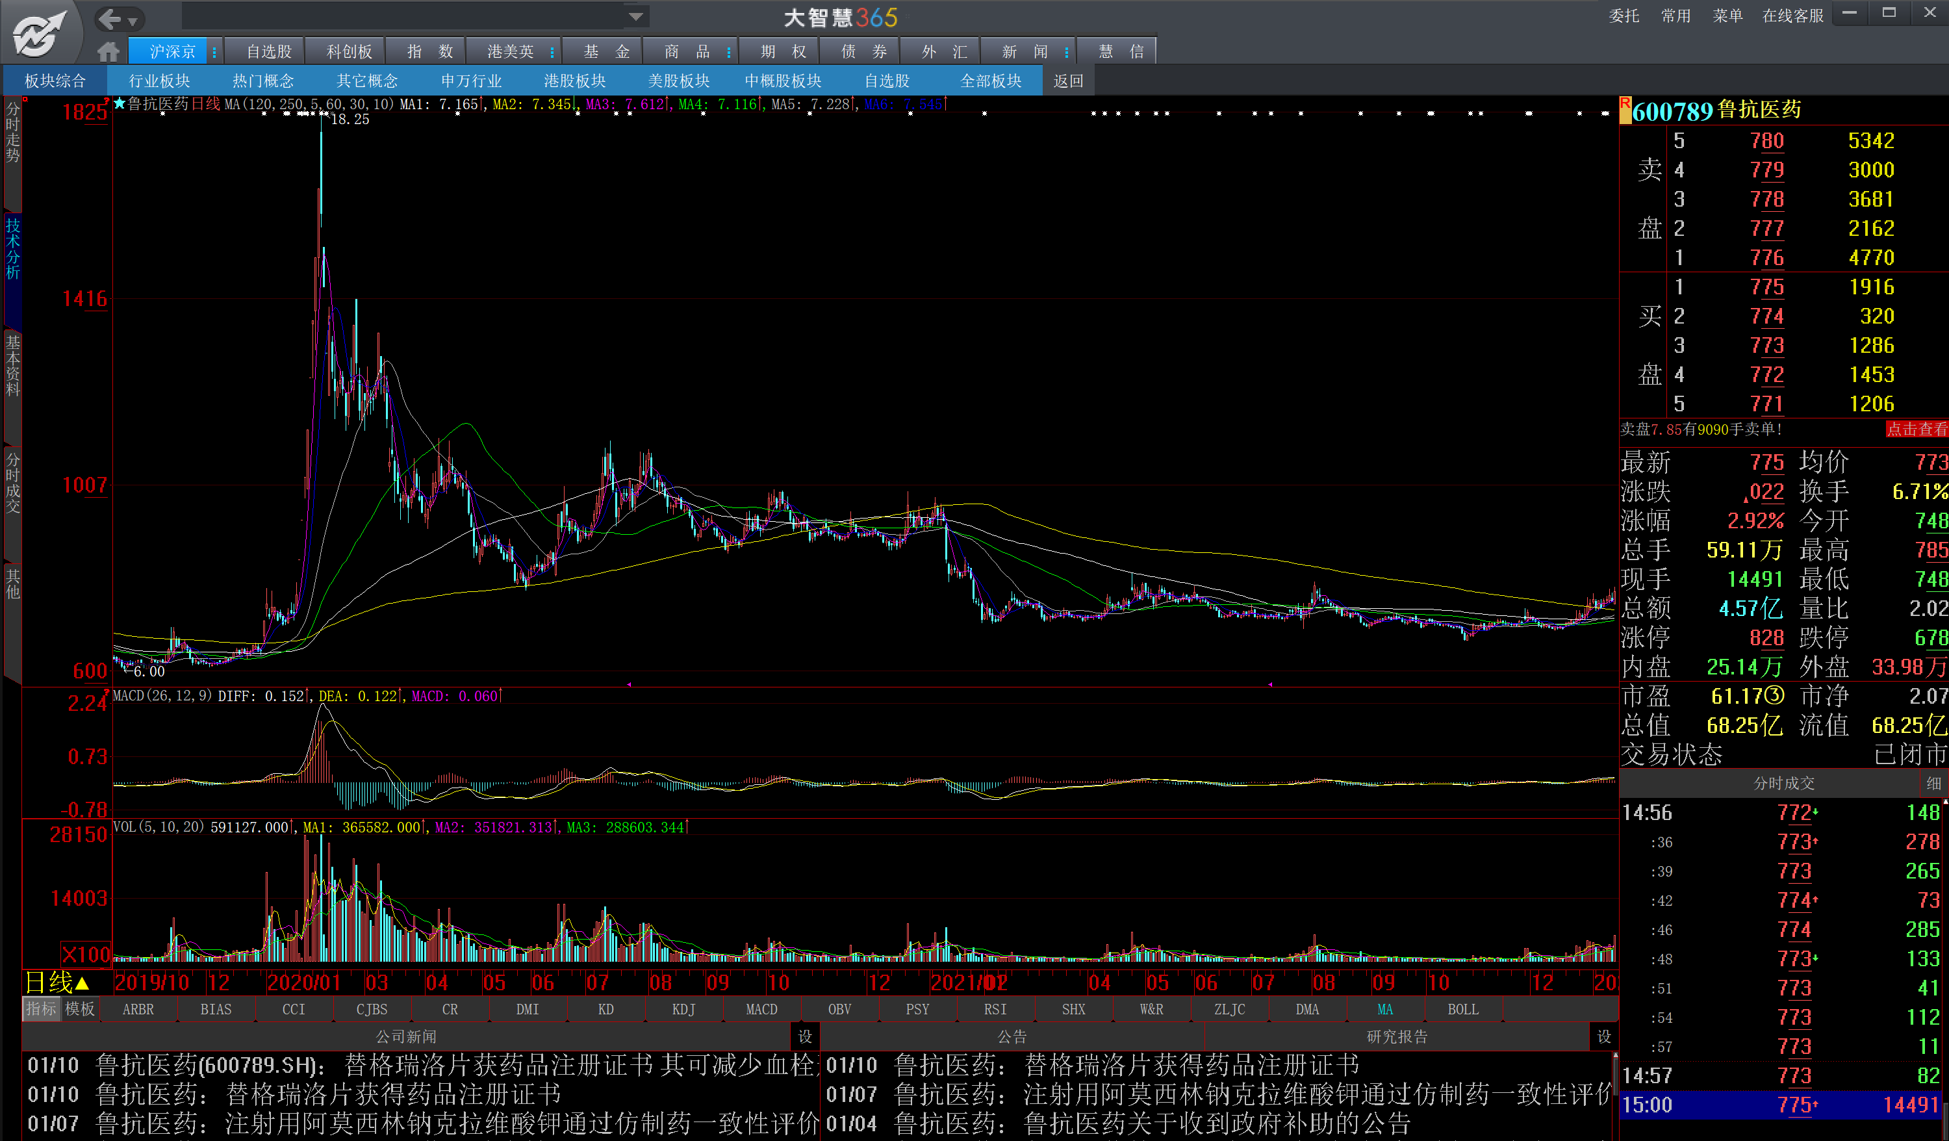Image resolution: width=1949 pixels, height=1141 pixels.
Task: Expand the 新闻 submenu dots
Action: [1067, 52]
